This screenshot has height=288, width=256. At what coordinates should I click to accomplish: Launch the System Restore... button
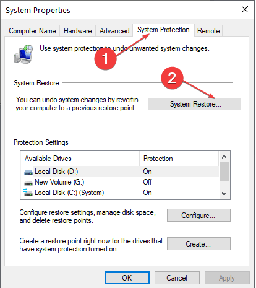tap(195, 104)
